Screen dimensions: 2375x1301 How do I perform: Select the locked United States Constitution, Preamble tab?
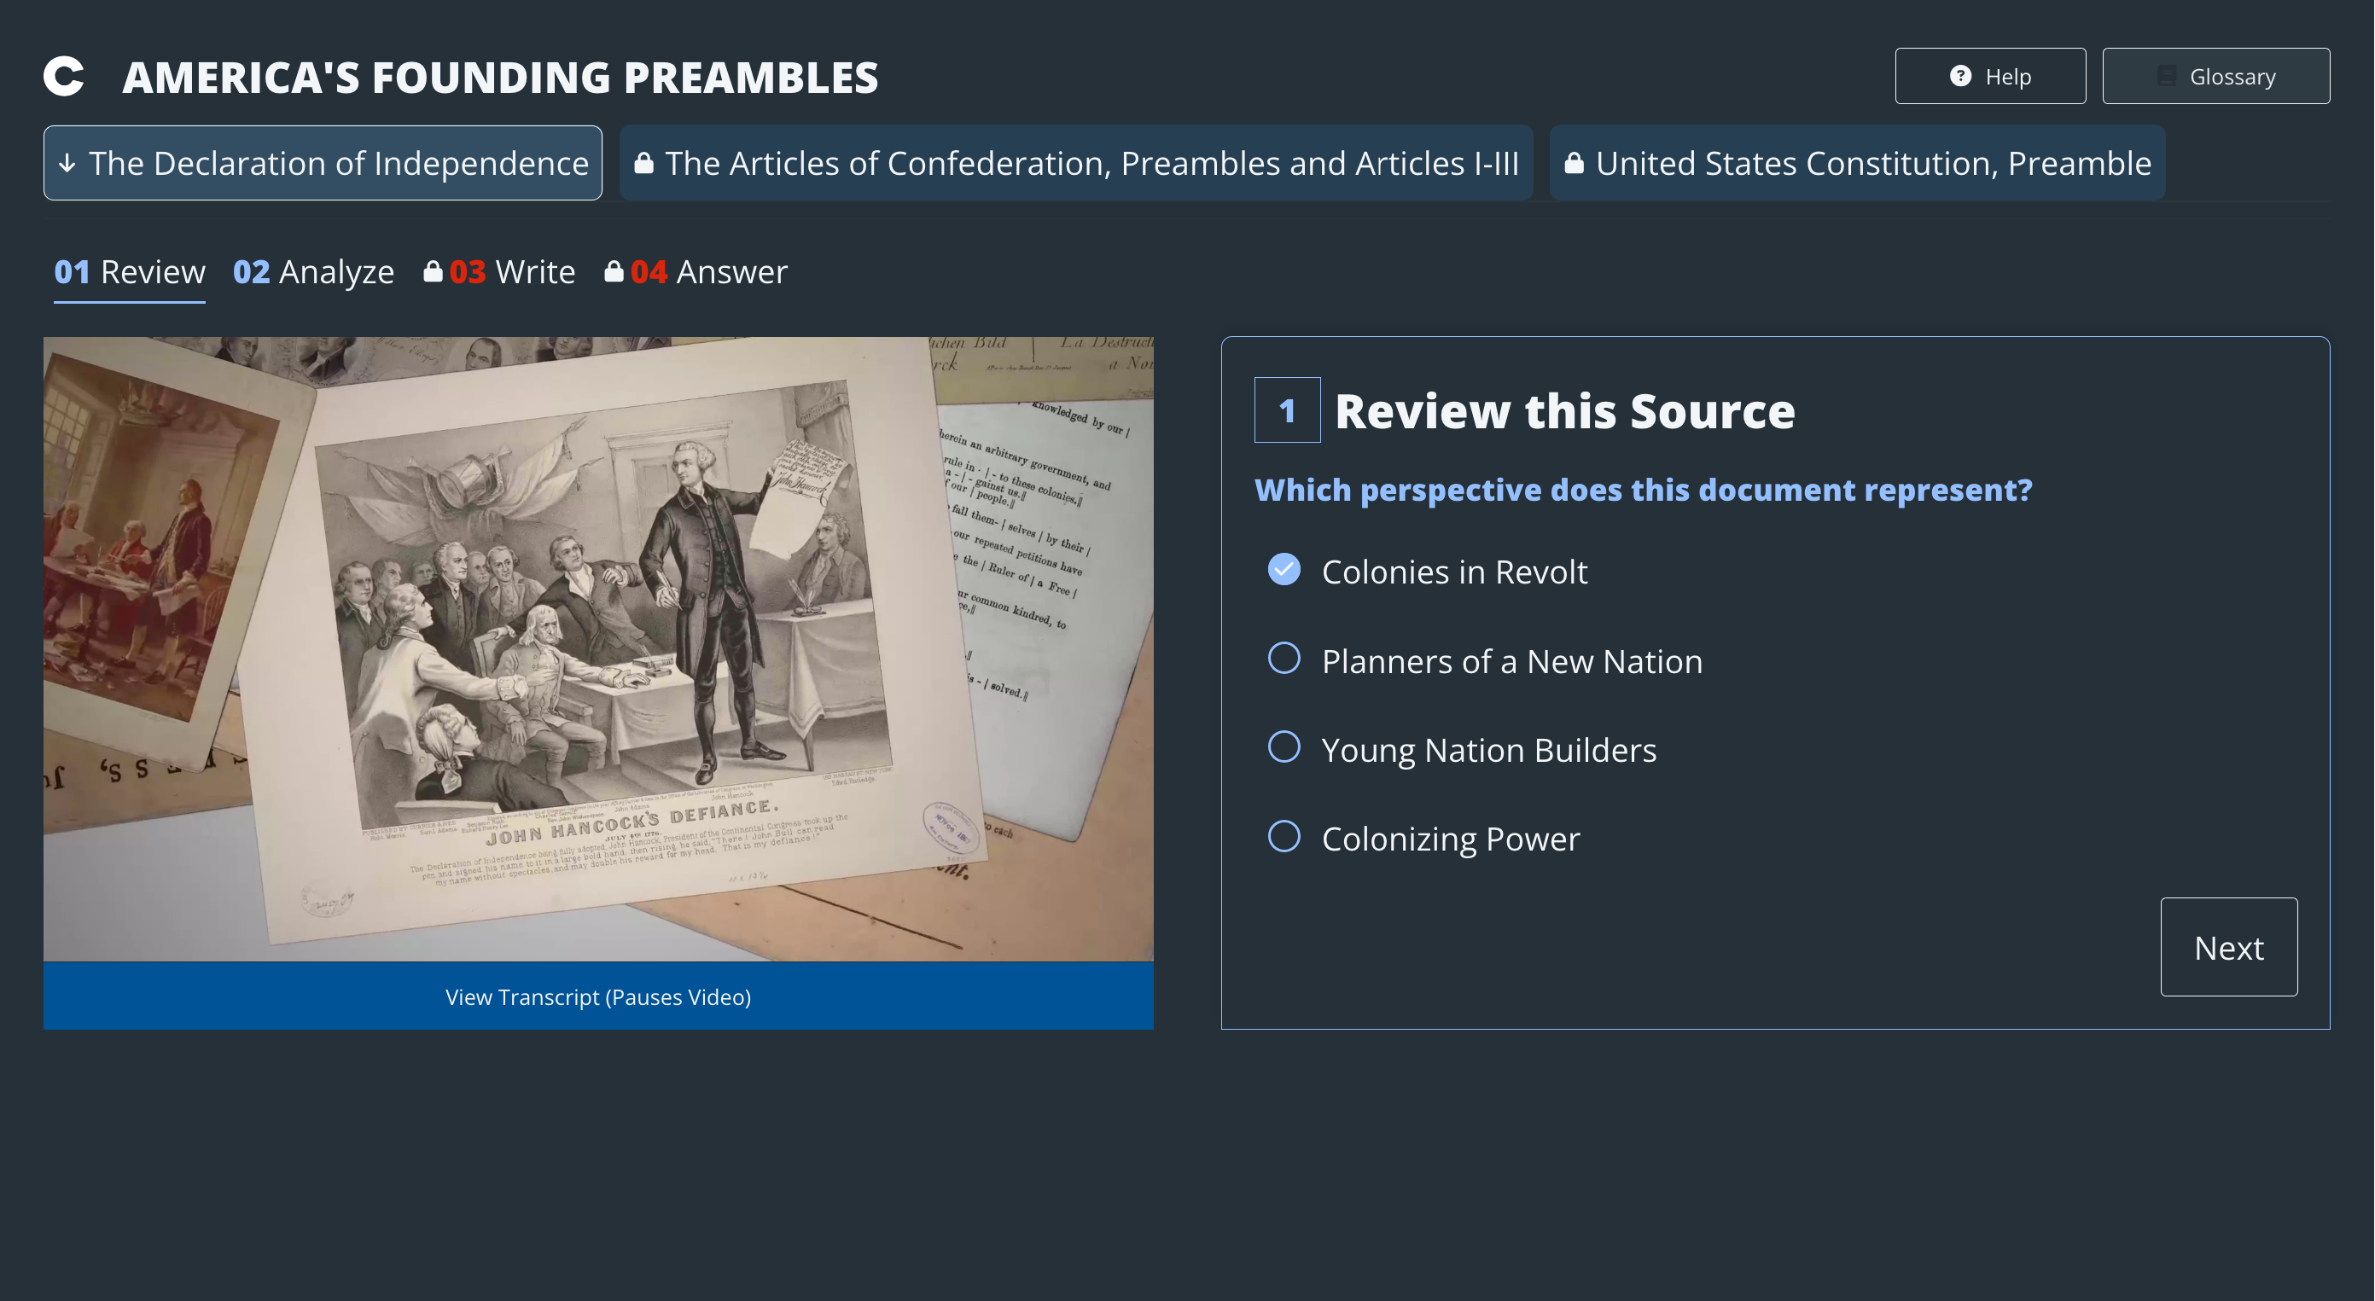pyautogui.click(x=1857, y=163)
